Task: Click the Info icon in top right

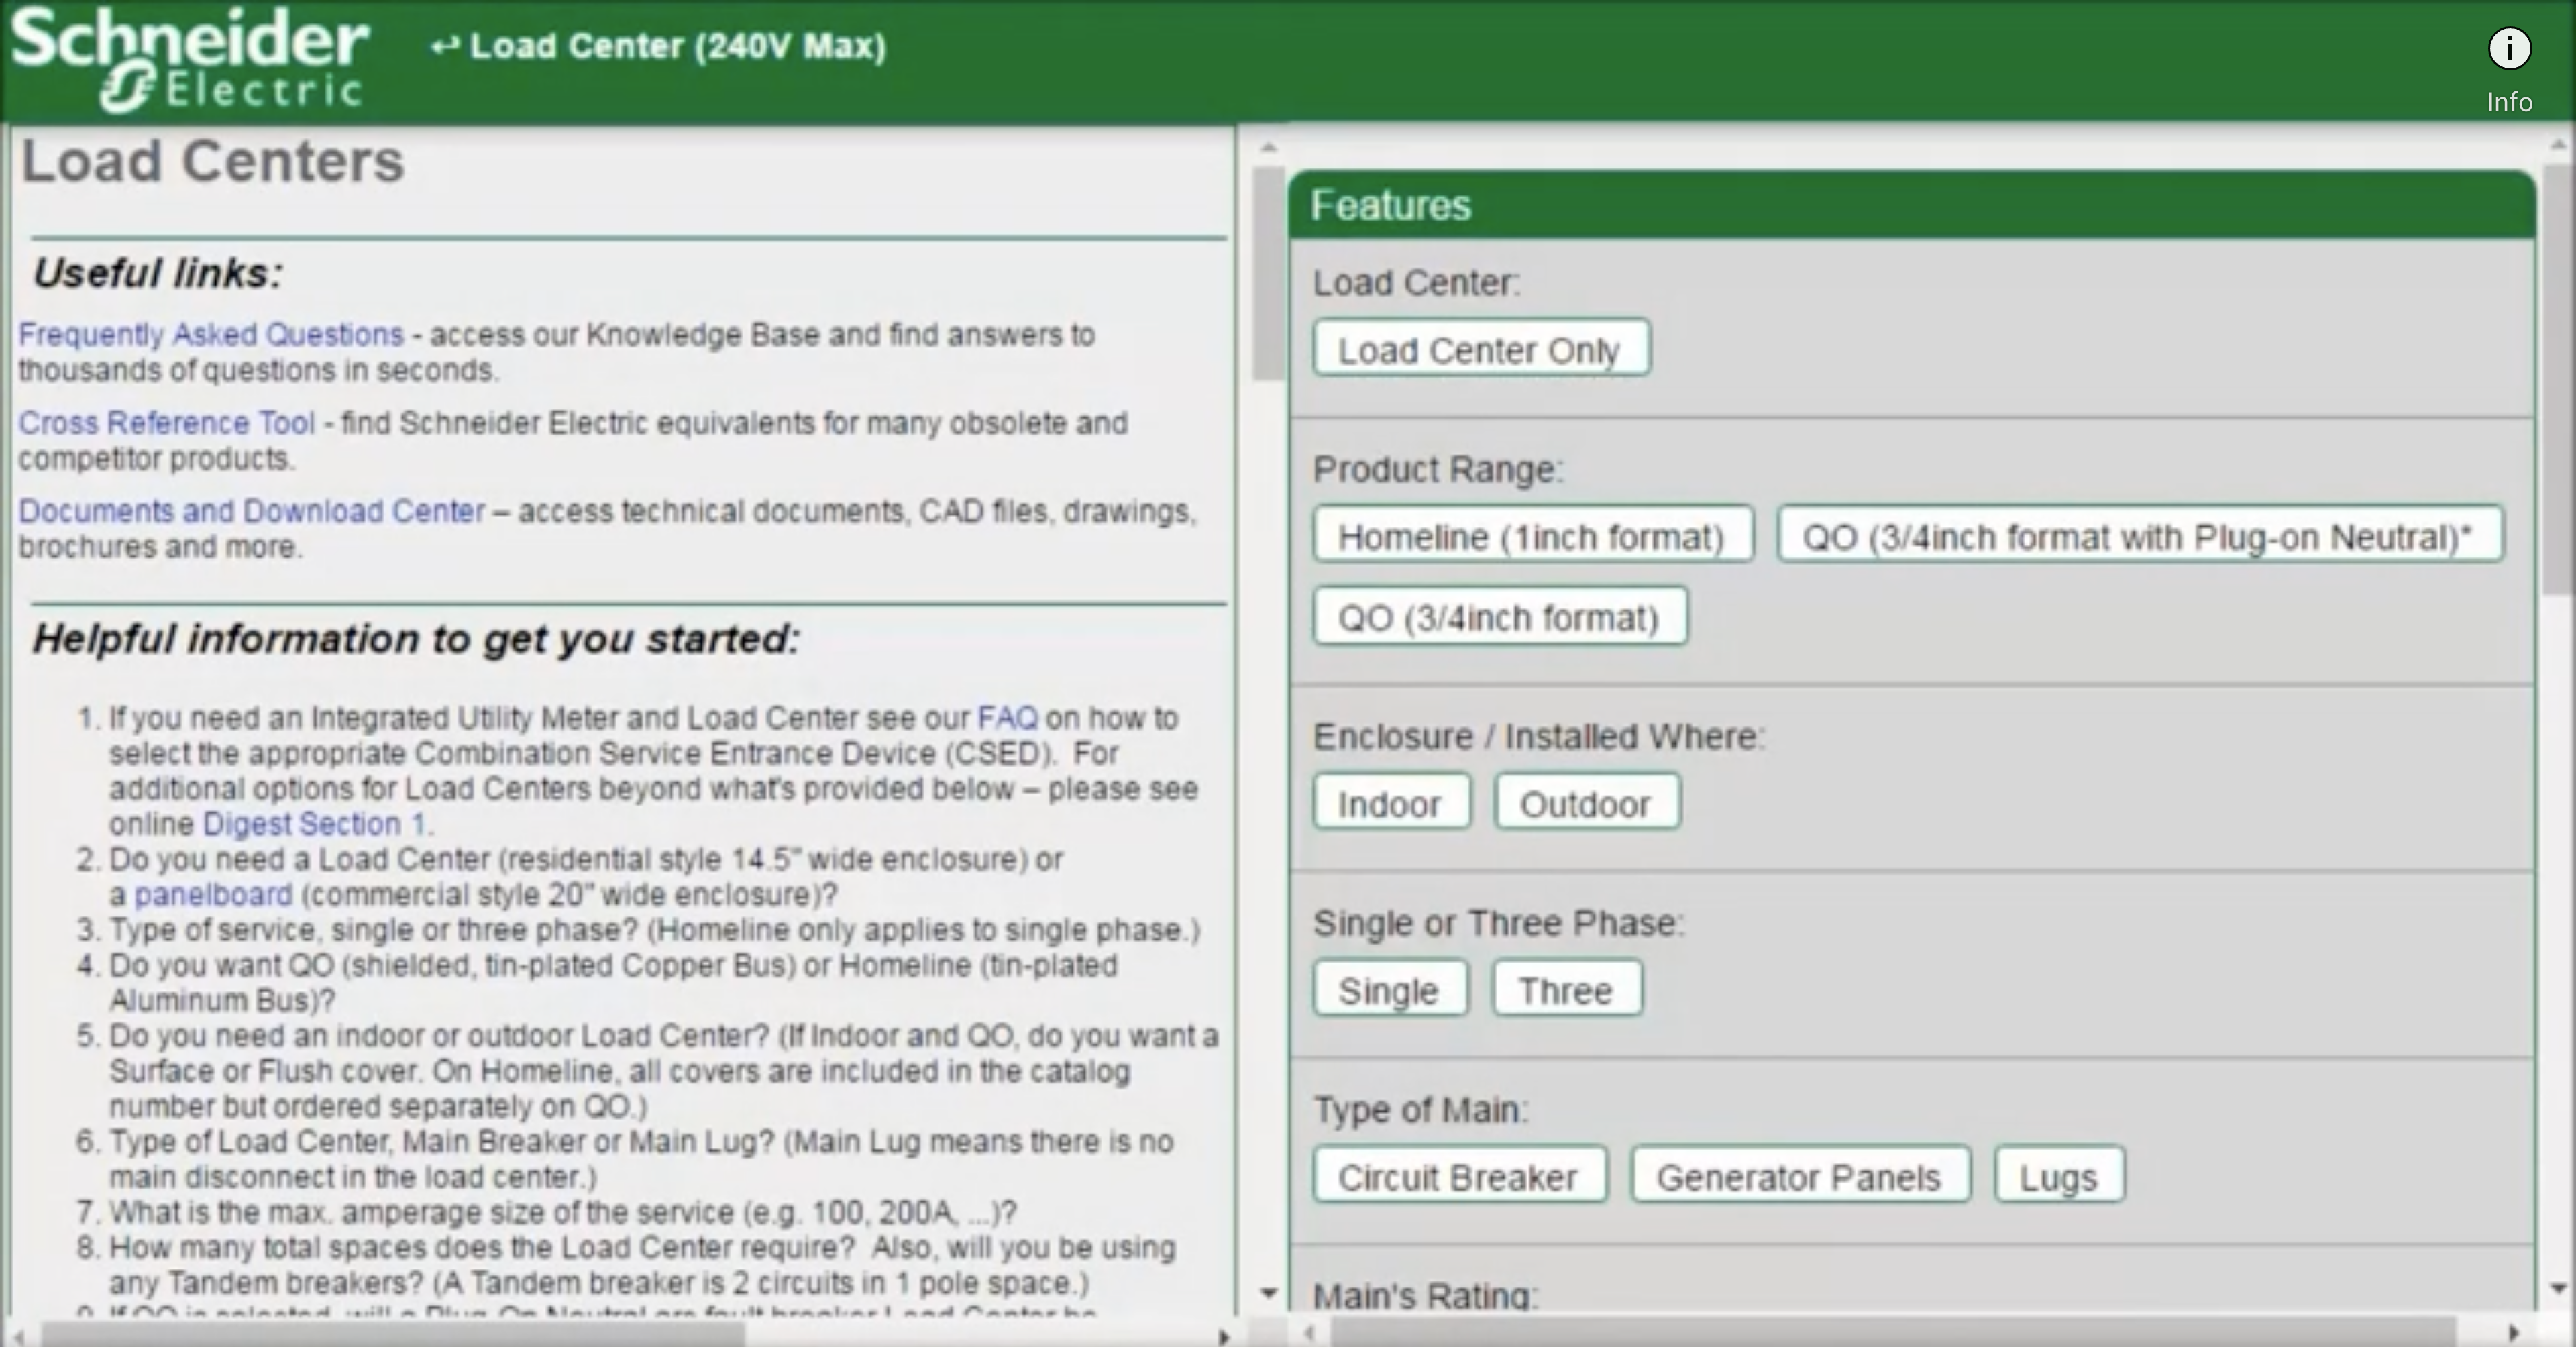Action: pos(2510,48)
